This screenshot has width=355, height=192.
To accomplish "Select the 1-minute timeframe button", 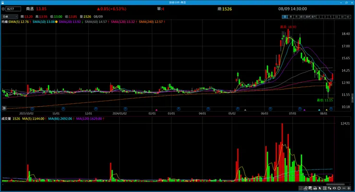I will pyautogui.click(x=319, y=17).
